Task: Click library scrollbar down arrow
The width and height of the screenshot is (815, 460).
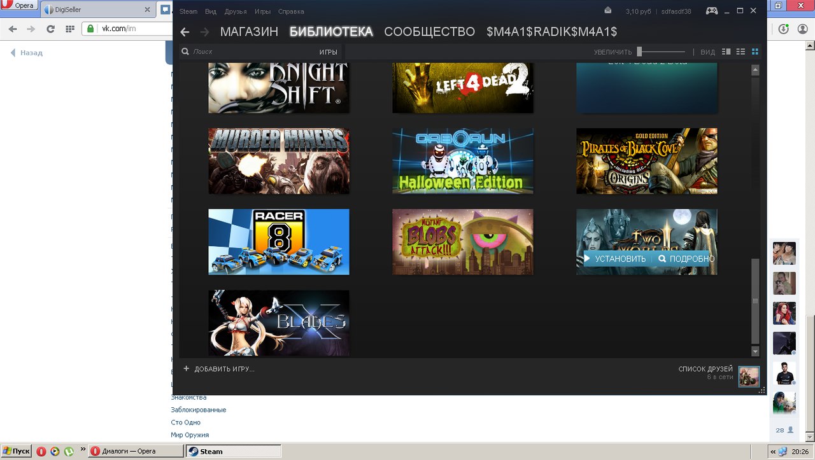Action: [x=755, y=351]
